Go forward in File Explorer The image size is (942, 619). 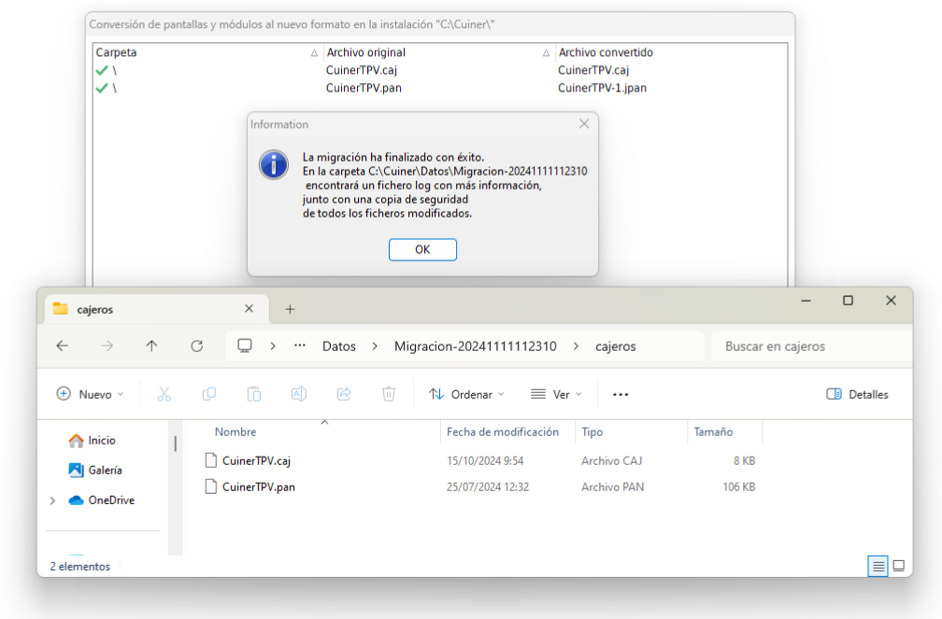(107, 345)
